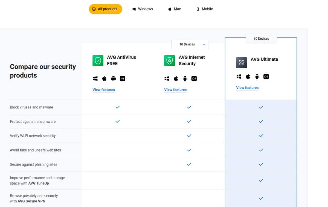Click the AVG AntiVirus FREE shield logo
Image resolution: width=328 pixels, height=207 pixels.
pyautogui.click(x=98, y=61)
